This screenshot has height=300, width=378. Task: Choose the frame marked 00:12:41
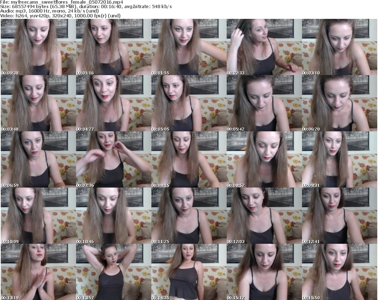[x=340, y=216]
